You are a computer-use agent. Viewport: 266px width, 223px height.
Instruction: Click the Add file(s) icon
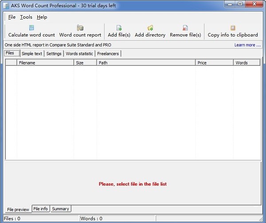[x=119, y=28]
